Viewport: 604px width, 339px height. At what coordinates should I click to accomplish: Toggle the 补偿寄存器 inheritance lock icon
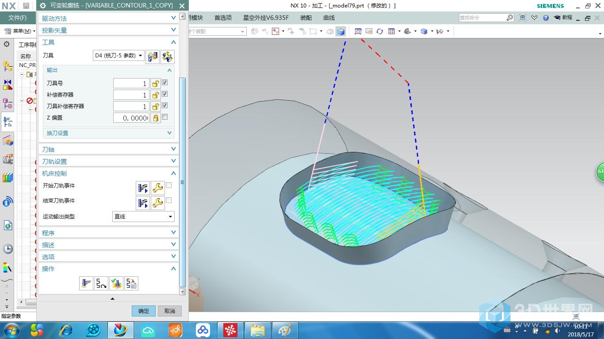coord(155,95)
